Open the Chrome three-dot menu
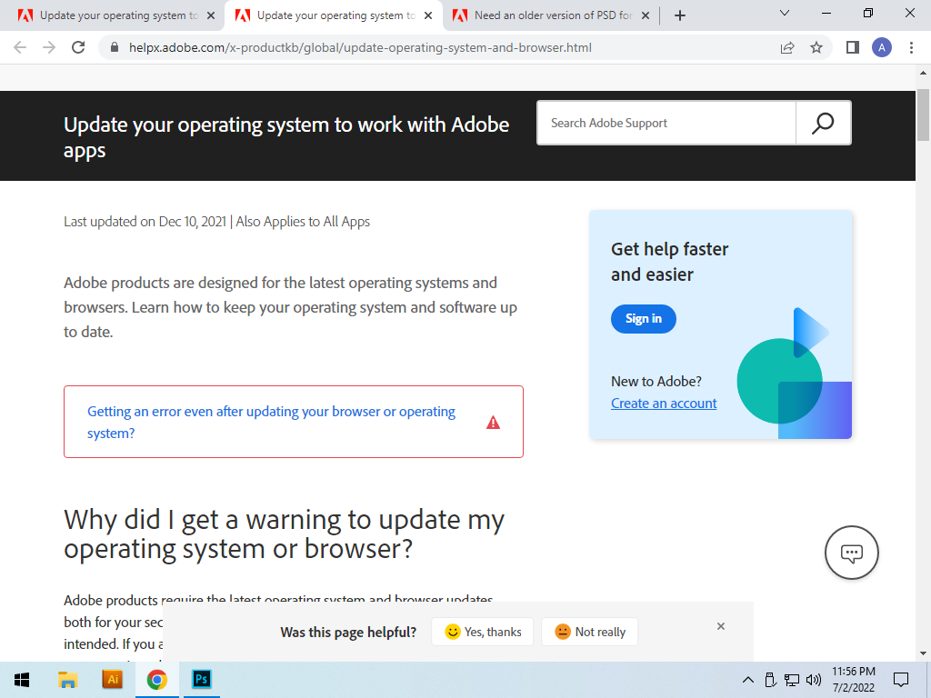 (x=912, y=47)
